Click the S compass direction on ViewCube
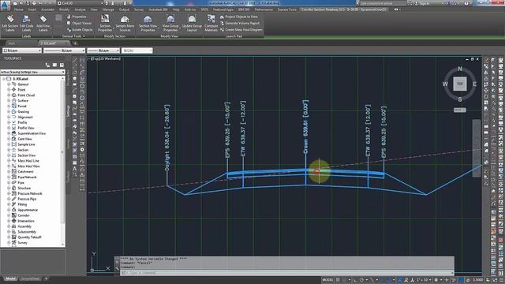Image resolution: width=505 pixels, height=284 pixels. [459, 99]
